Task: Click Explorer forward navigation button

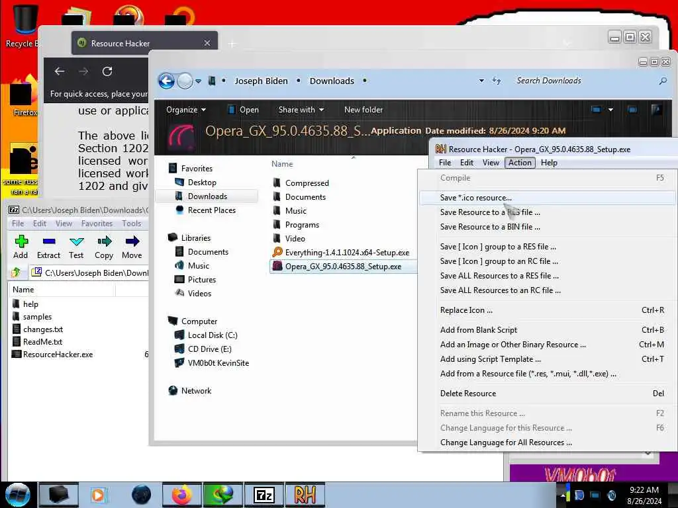Action: click(x=185, y=81)
